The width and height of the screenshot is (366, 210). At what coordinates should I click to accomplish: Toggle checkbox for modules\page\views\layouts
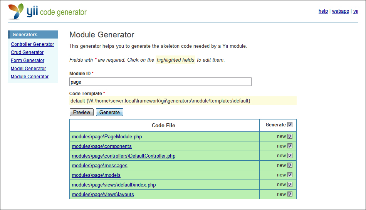tap(290, 194)
